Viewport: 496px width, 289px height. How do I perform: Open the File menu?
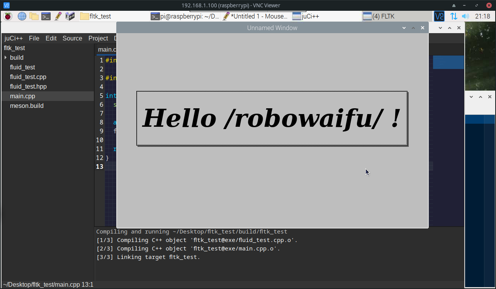[34, 38]
